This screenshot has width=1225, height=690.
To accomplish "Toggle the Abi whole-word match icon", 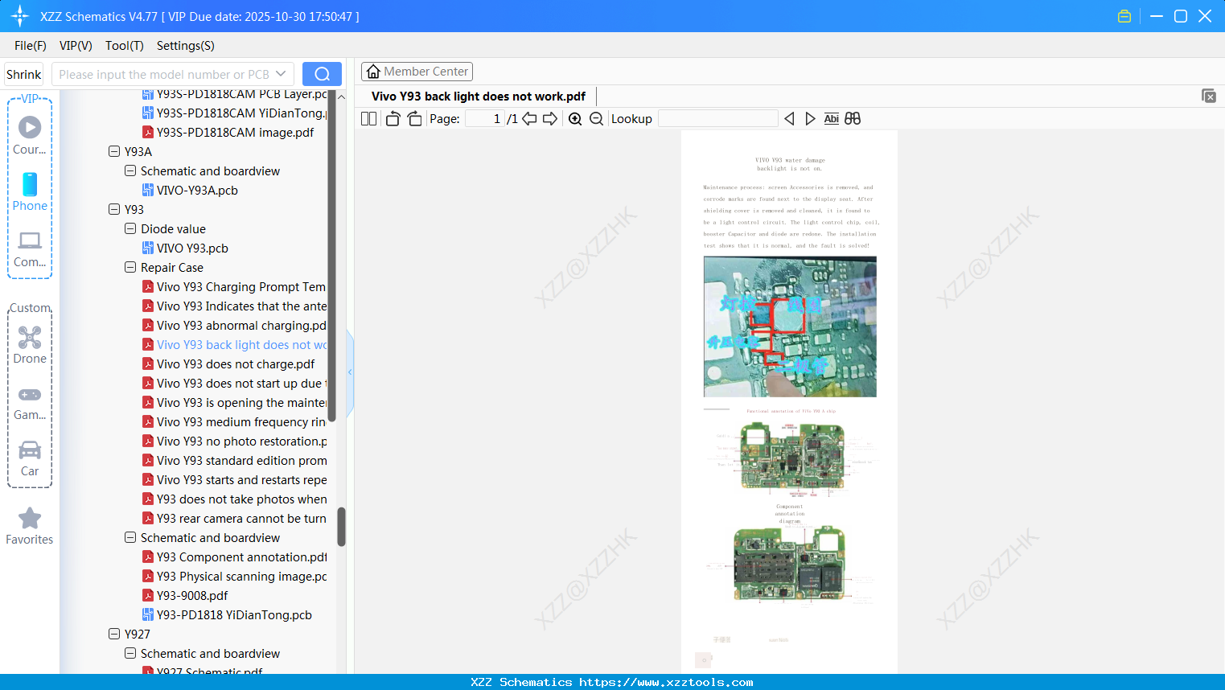I will (x=832, y=119).
